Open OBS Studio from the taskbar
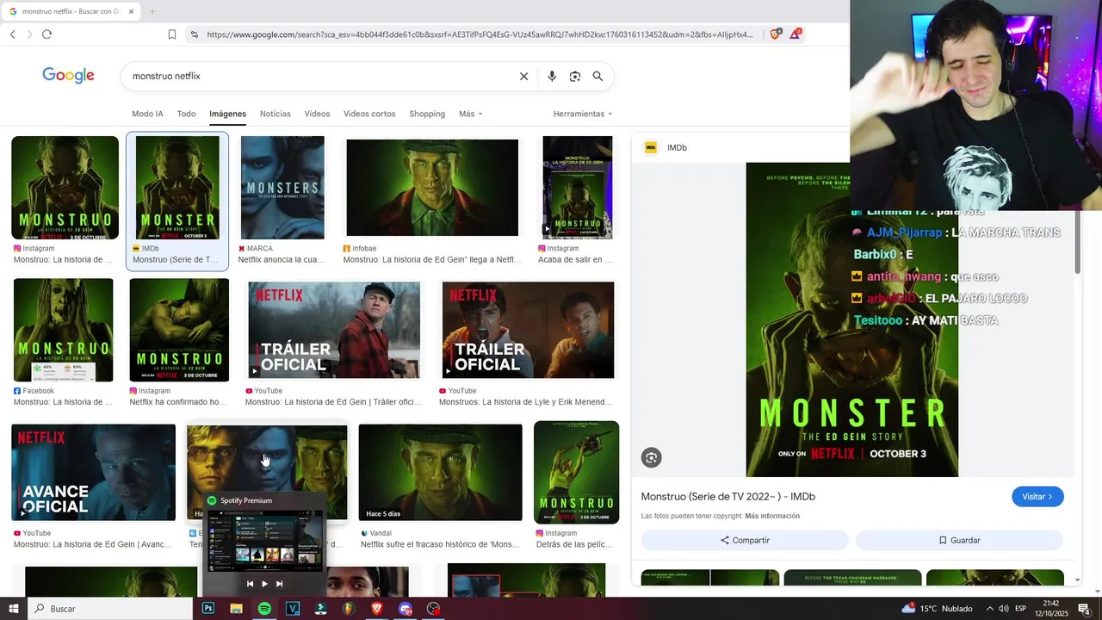 [434, 609]
